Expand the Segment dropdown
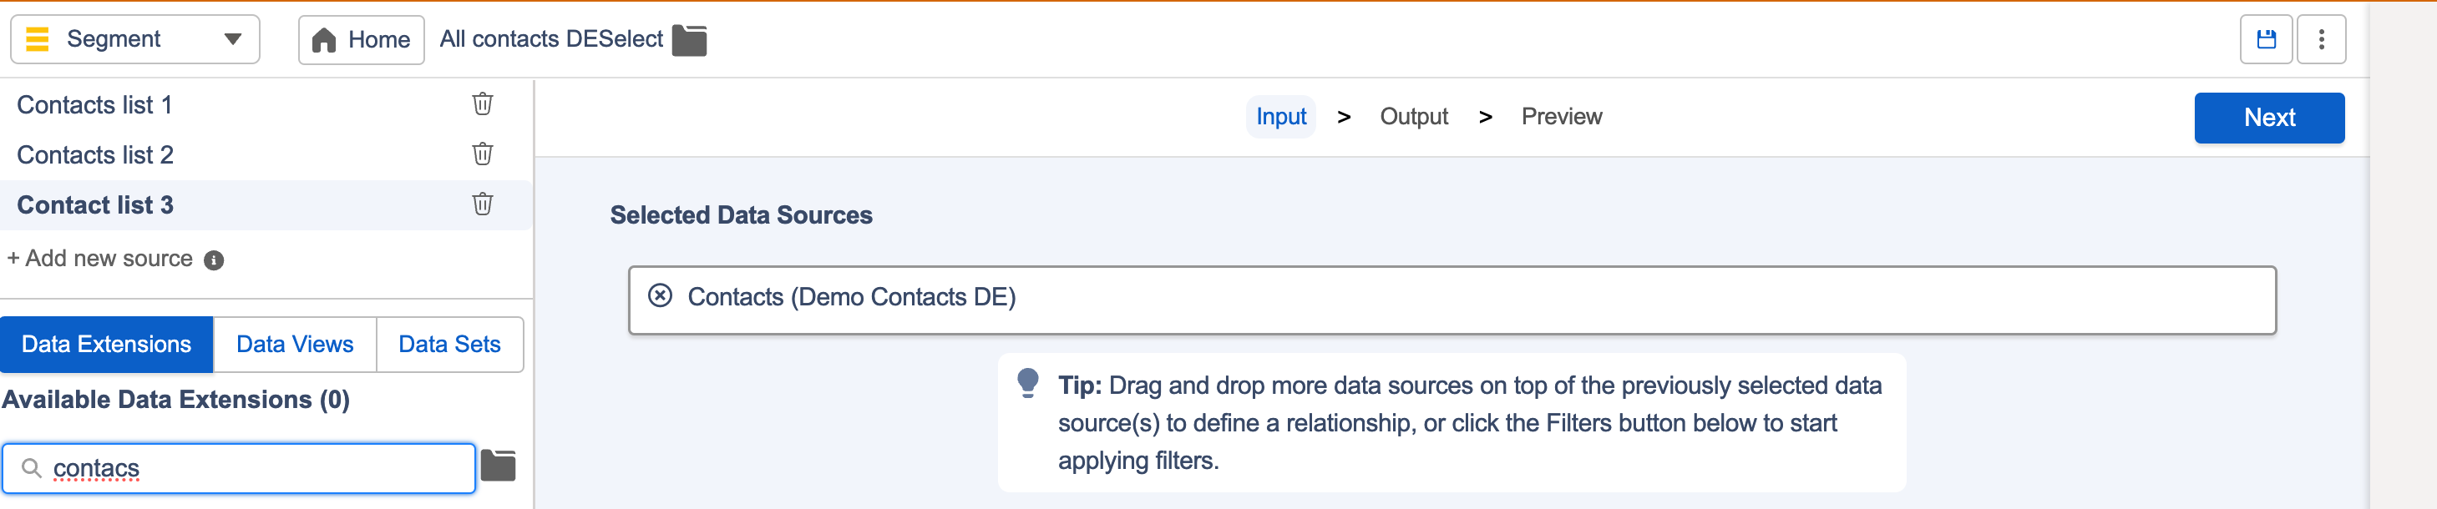Screen dimensions: 2437x509 [135, 40]
